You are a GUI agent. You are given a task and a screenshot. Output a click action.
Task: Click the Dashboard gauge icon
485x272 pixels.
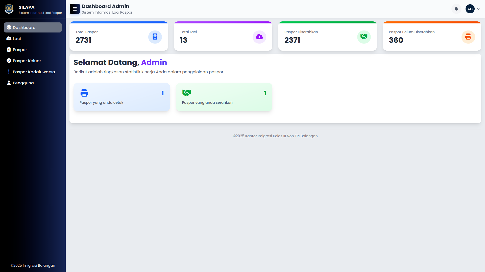(9, 27)
